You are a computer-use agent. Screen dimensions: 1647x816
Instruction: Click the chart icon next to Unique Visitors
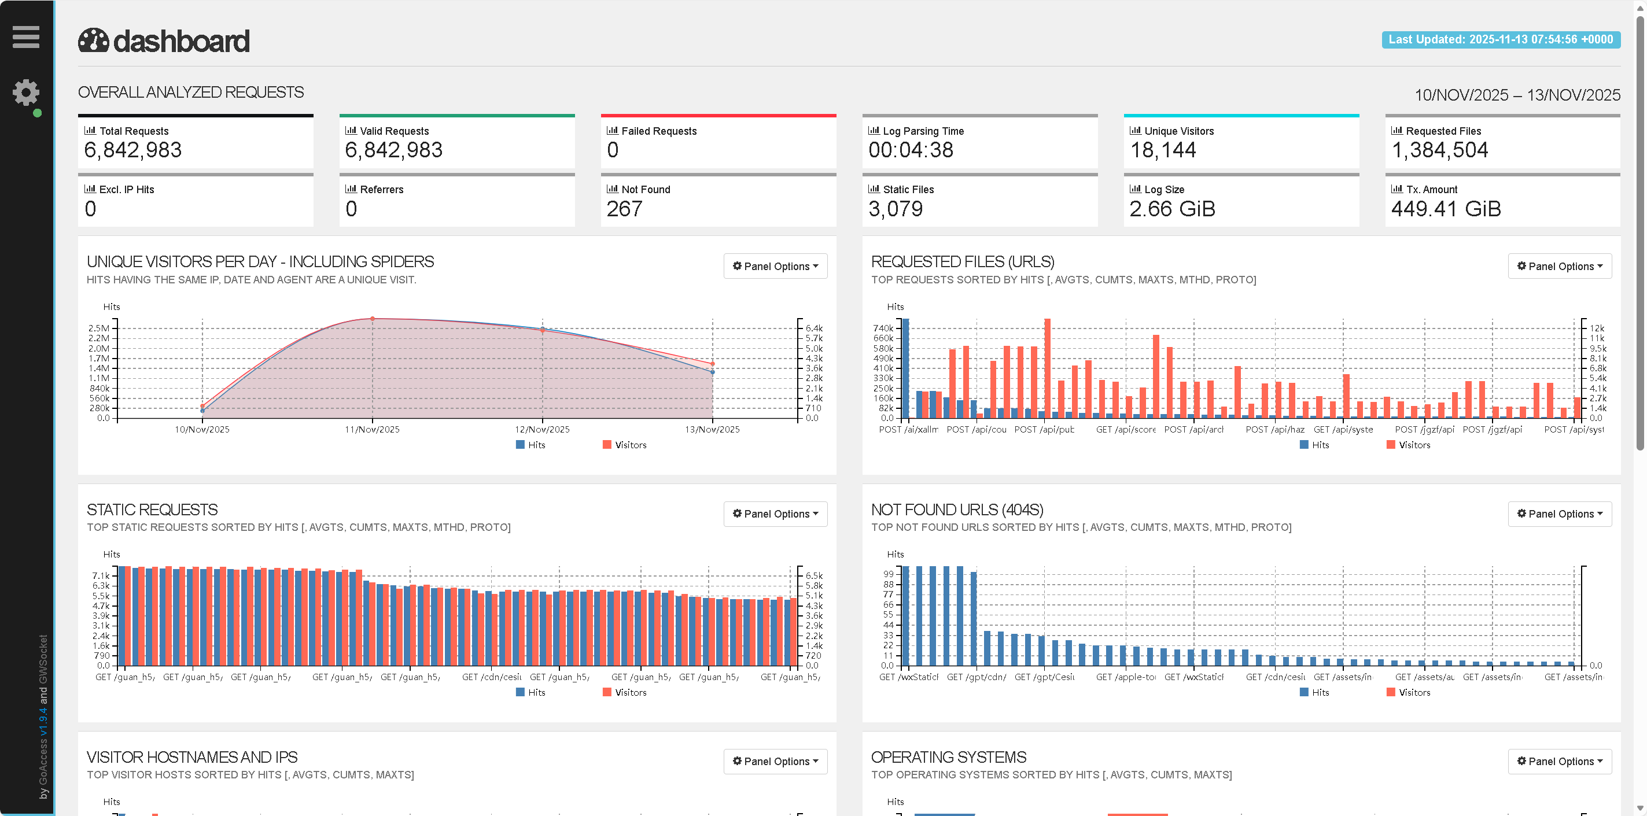click(x=1135, y=130)
